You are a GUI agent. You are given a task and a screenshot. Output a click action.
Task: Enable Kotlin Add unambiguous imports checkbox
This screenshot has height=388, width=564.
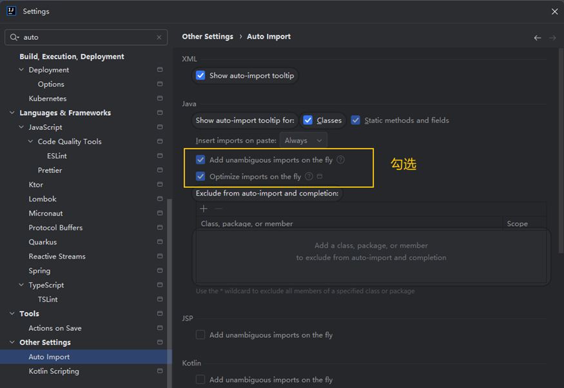click(x=200, y=380)
